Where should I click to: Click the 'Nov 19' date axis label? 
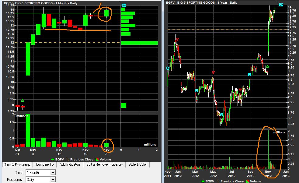point(85,152)
